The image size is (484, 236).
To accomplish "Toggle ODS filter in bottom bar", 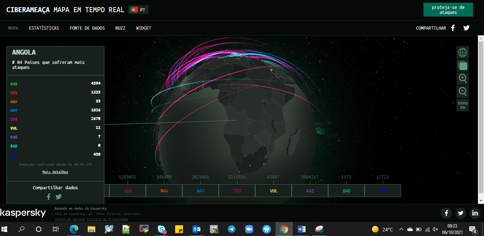I will click(x=128, y=191).
